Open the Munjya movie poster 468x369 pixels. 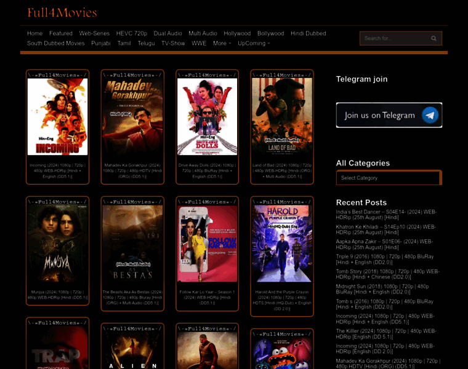tap(58, 243)
